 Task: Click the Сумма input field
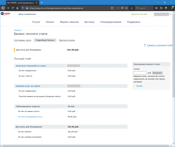point(140,73)
